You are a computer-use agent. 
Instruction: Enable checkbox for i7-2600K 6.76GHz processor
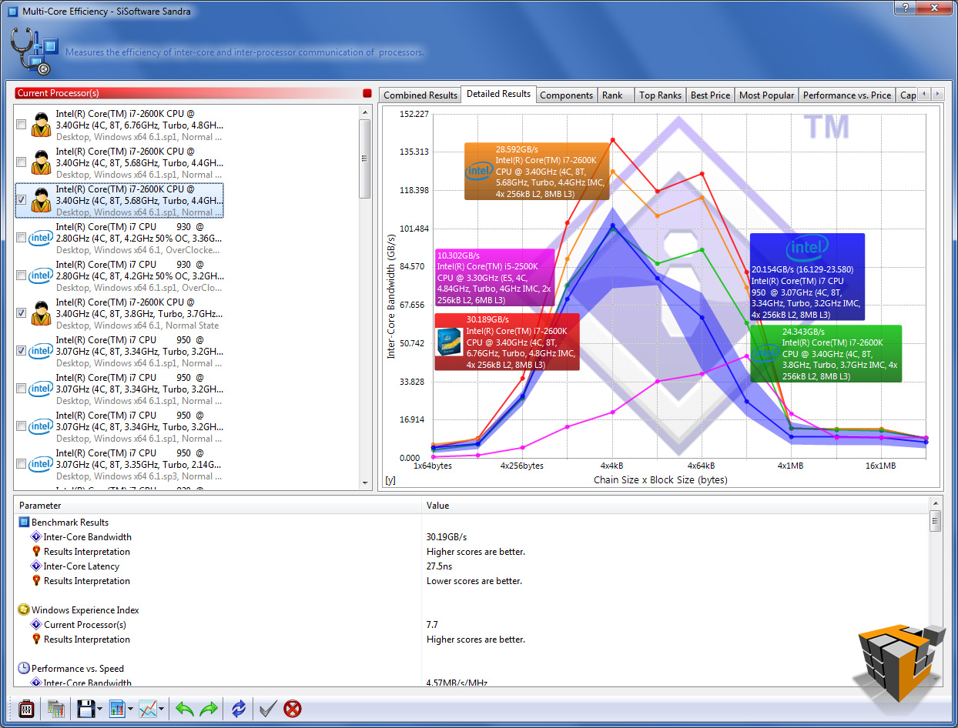(x=22, y=125)
